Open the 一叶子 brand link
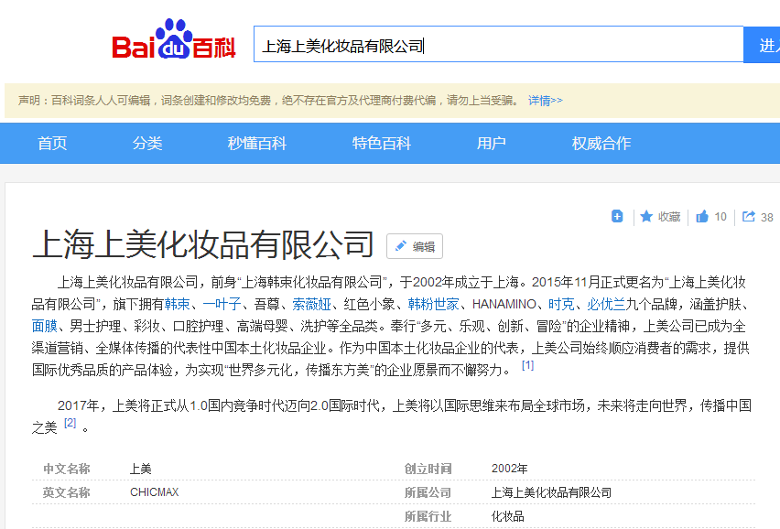Image resolution: width=780 pixels, height=529 pixels. pyautogui.click(x=222, y=304)
